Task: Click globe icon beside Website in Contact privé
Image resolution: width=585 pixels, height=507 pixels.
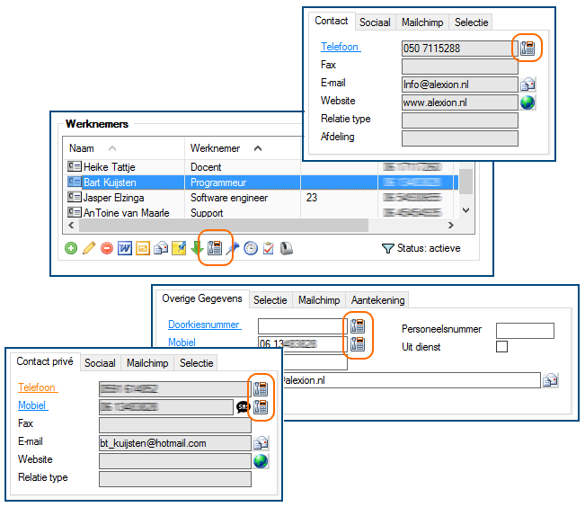Action: tap(261, 461)
